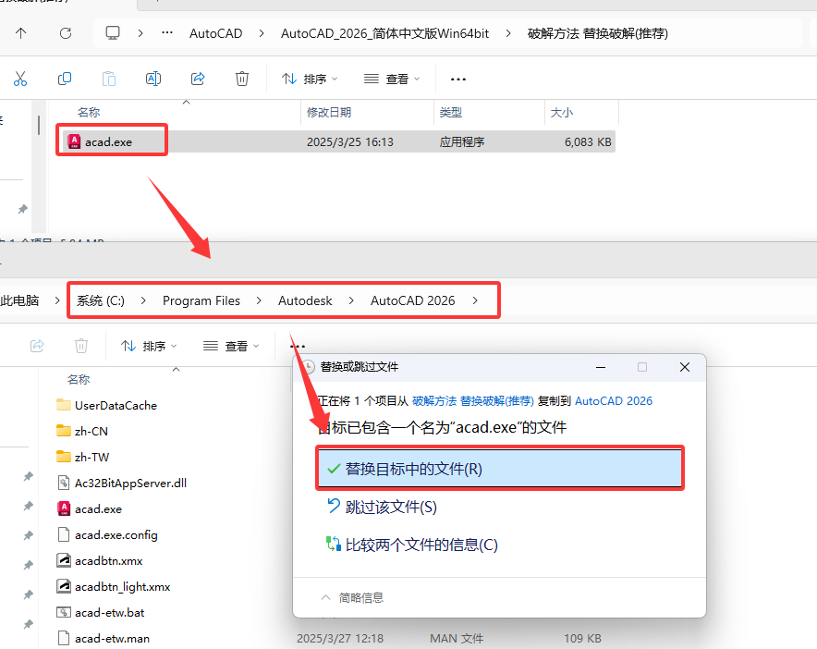Click the UserDataCache folder icon
Screen dimensions: 817x649
point(64,405)
